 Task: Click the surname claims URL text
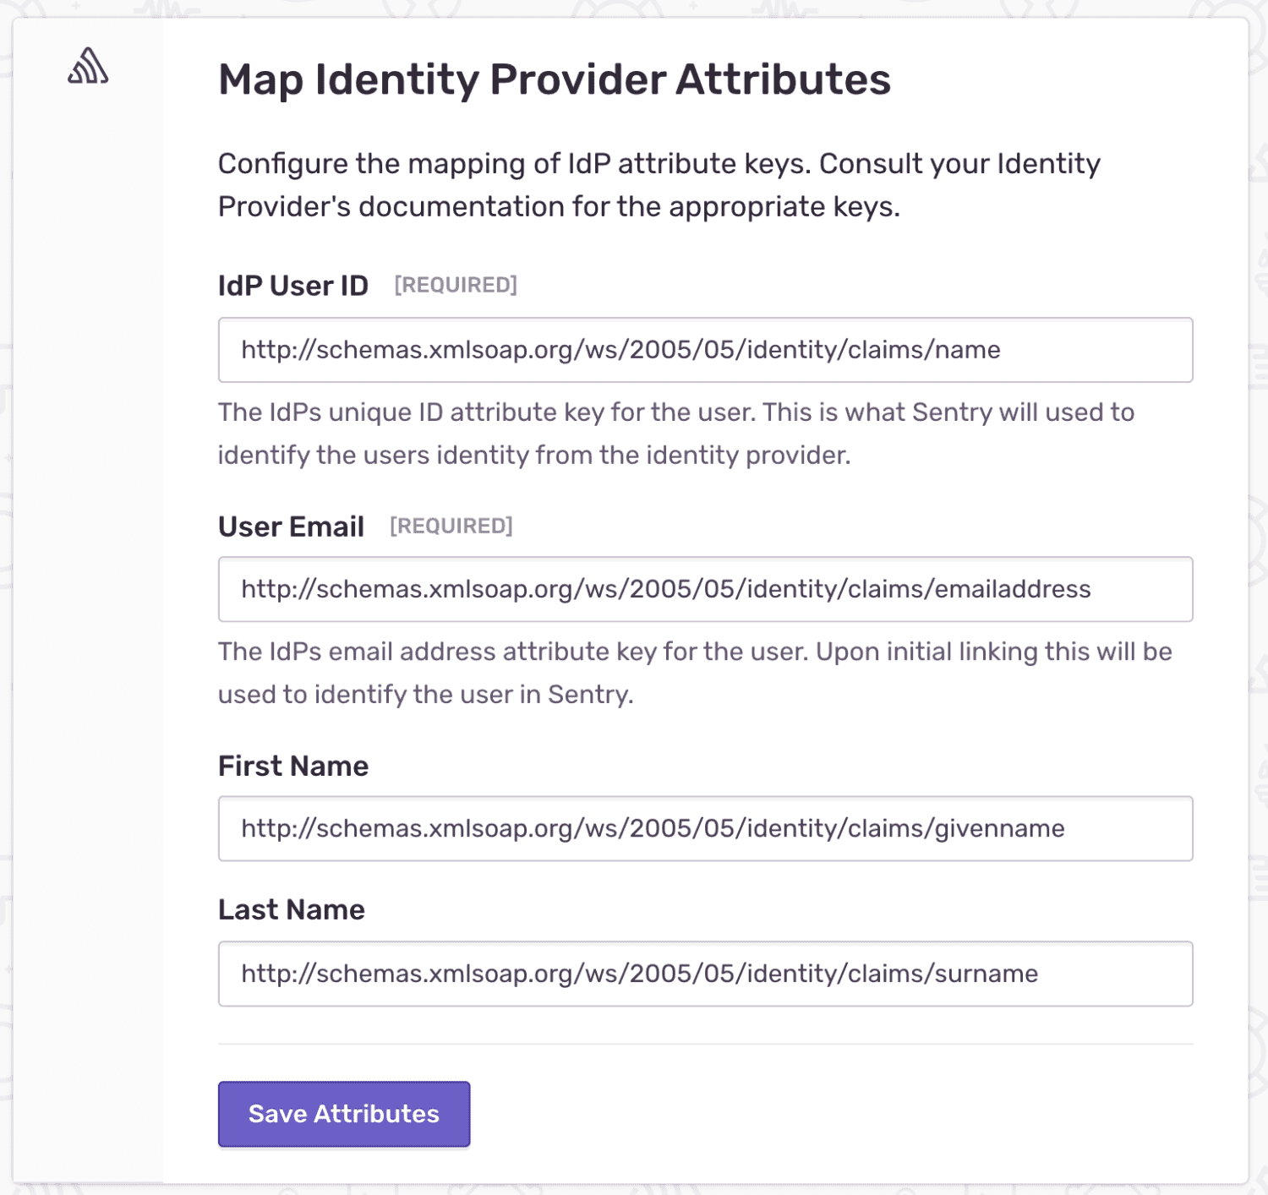[x=637, y=973]
